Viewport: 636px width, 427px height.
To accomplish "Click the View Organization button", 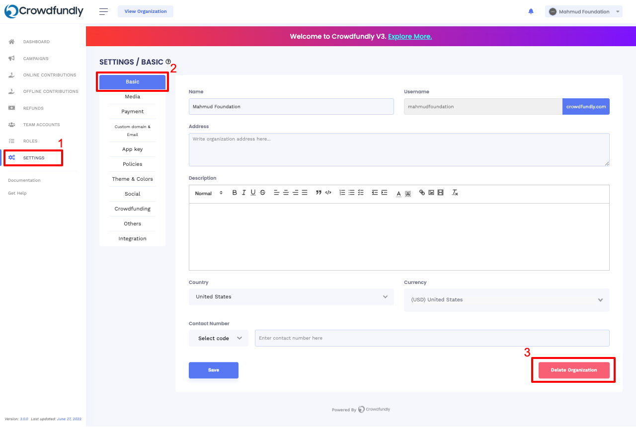I will (x=146, y=11).
